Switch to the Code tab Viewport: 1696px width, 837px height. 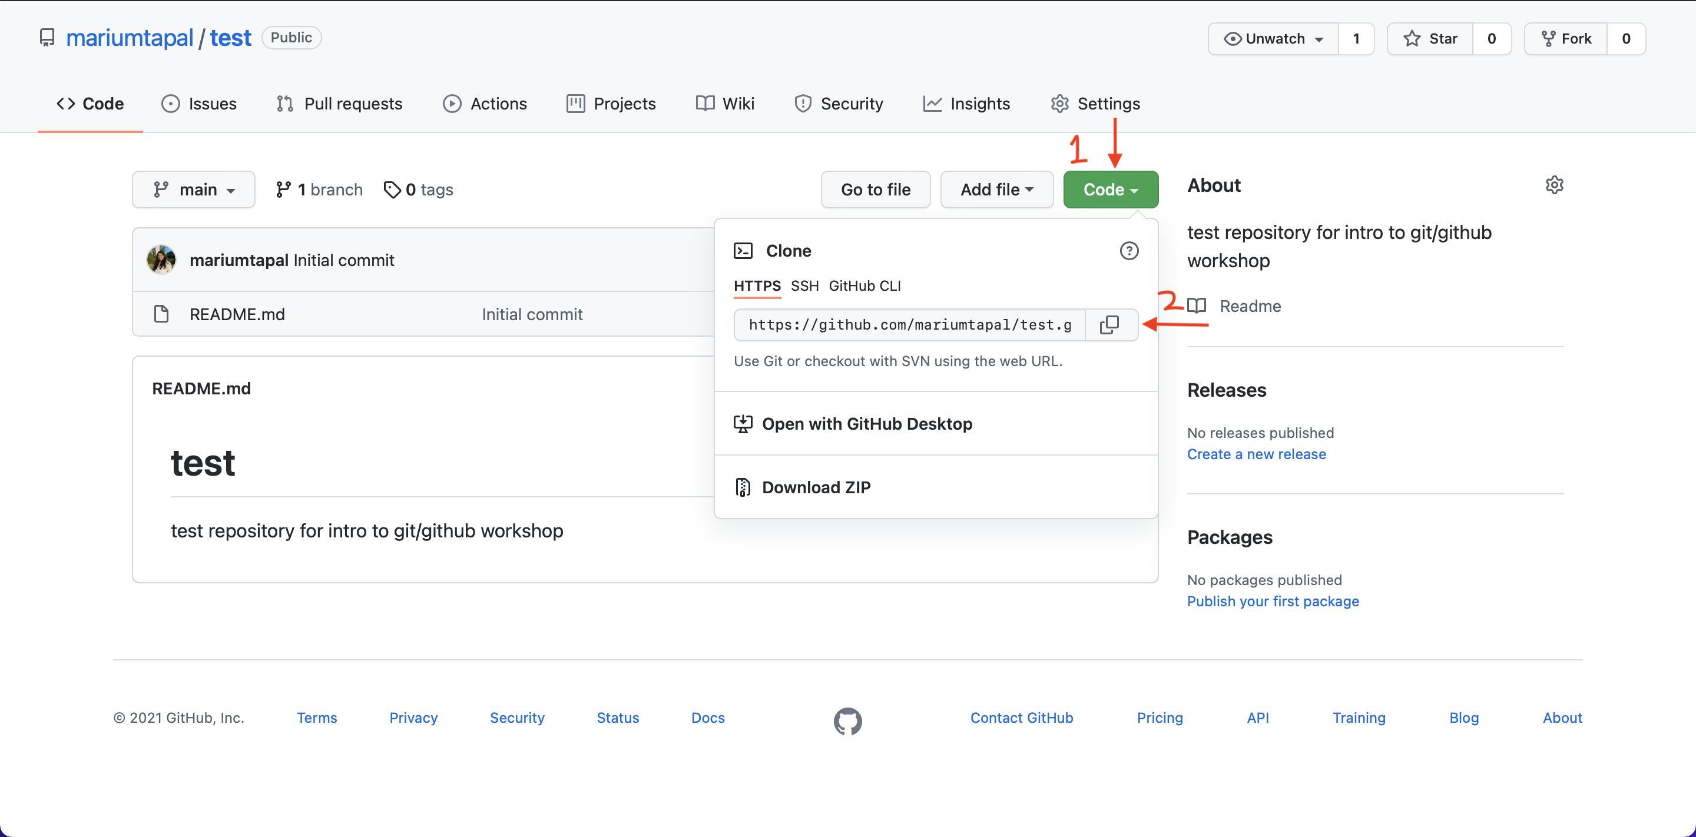click(x=90, y=104)
